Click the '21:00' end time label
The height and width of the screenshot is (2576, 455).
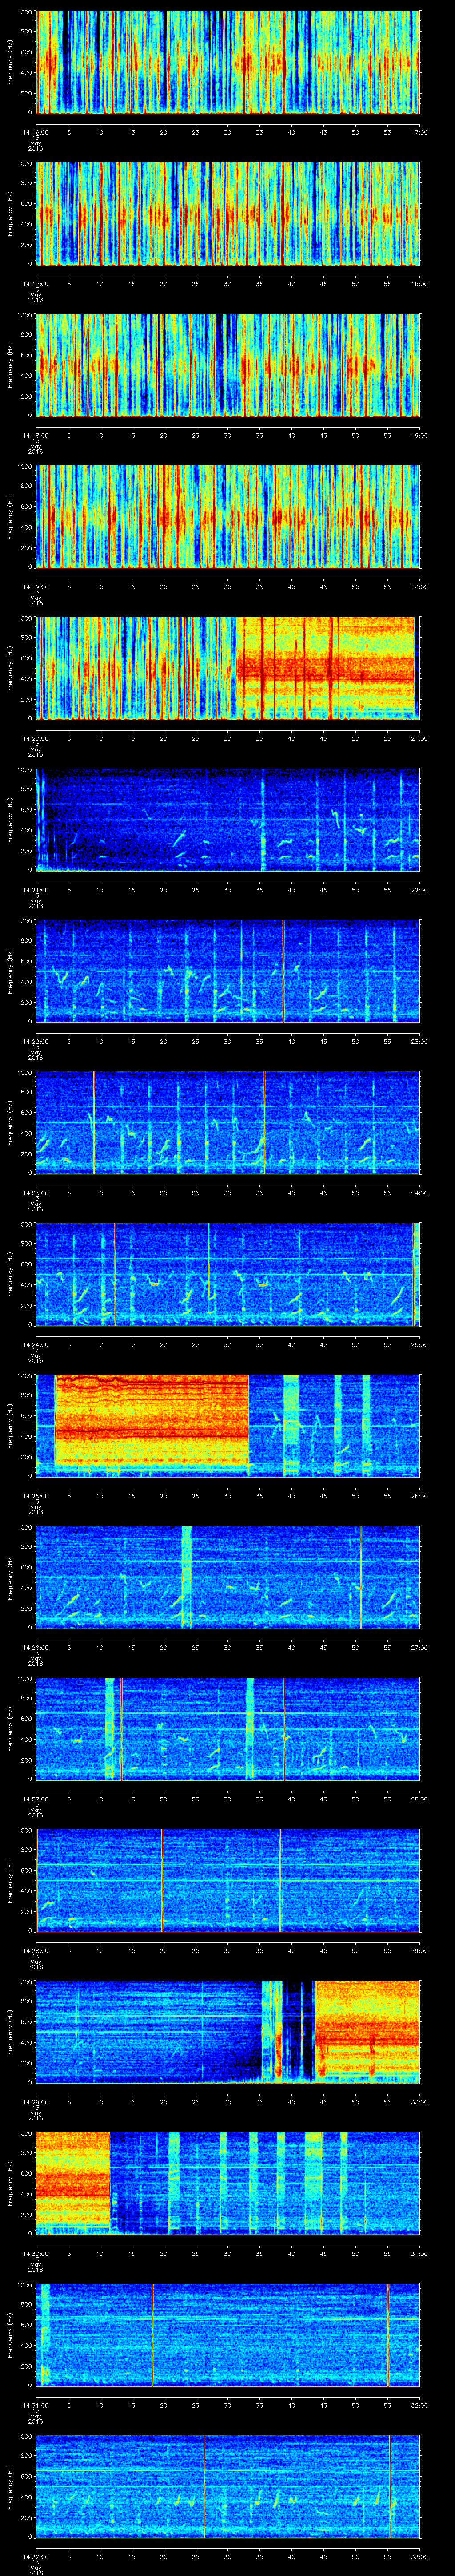coord(419,738)
